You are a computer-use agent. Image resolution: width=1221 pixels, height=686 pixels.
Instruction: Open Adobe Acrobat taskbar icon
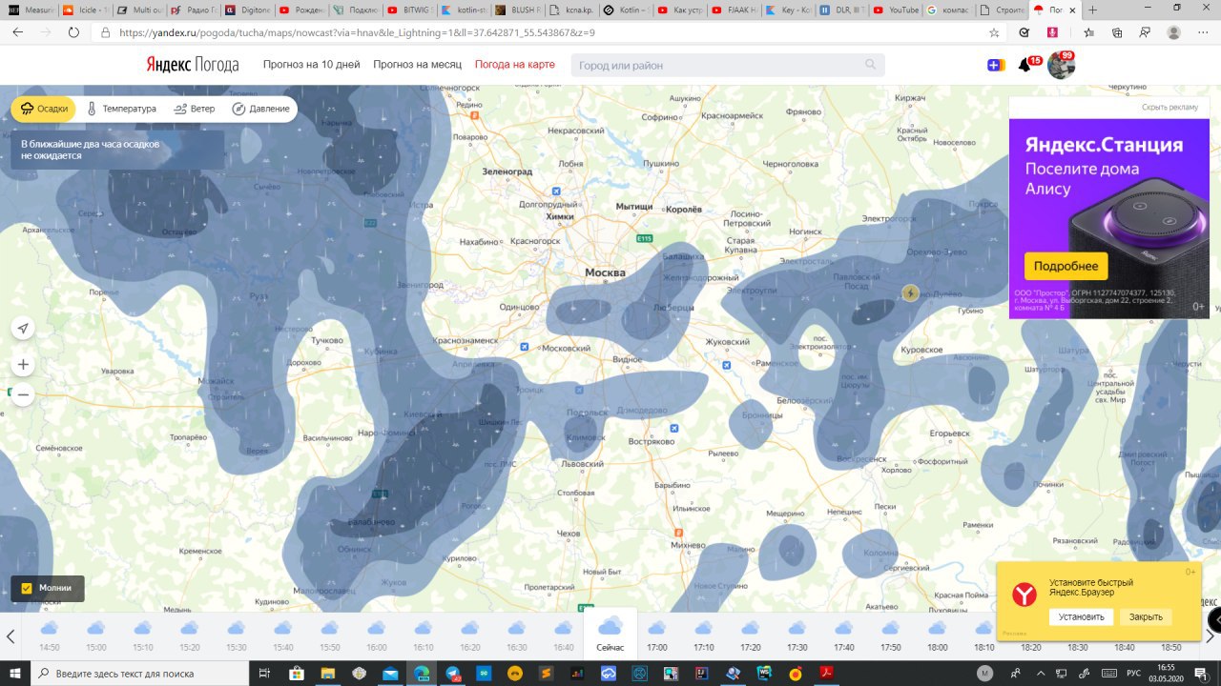click(828, 673)
